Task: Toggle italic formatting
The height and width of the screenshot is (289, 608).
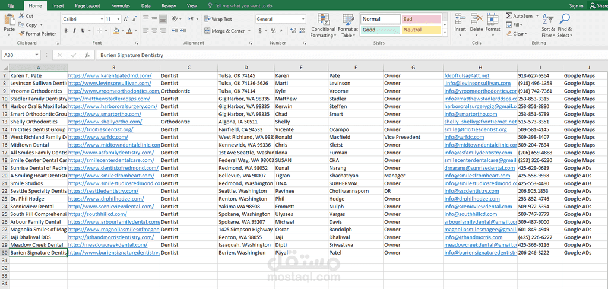Action: (74, 31)
